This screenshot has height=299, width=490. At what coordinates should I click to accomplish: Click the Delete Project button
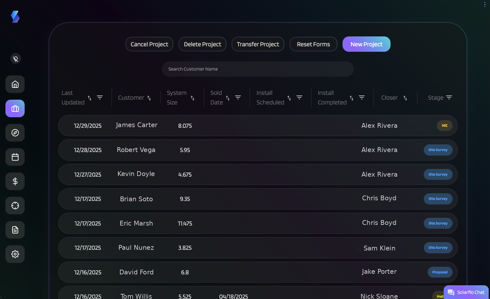point(202,44)
